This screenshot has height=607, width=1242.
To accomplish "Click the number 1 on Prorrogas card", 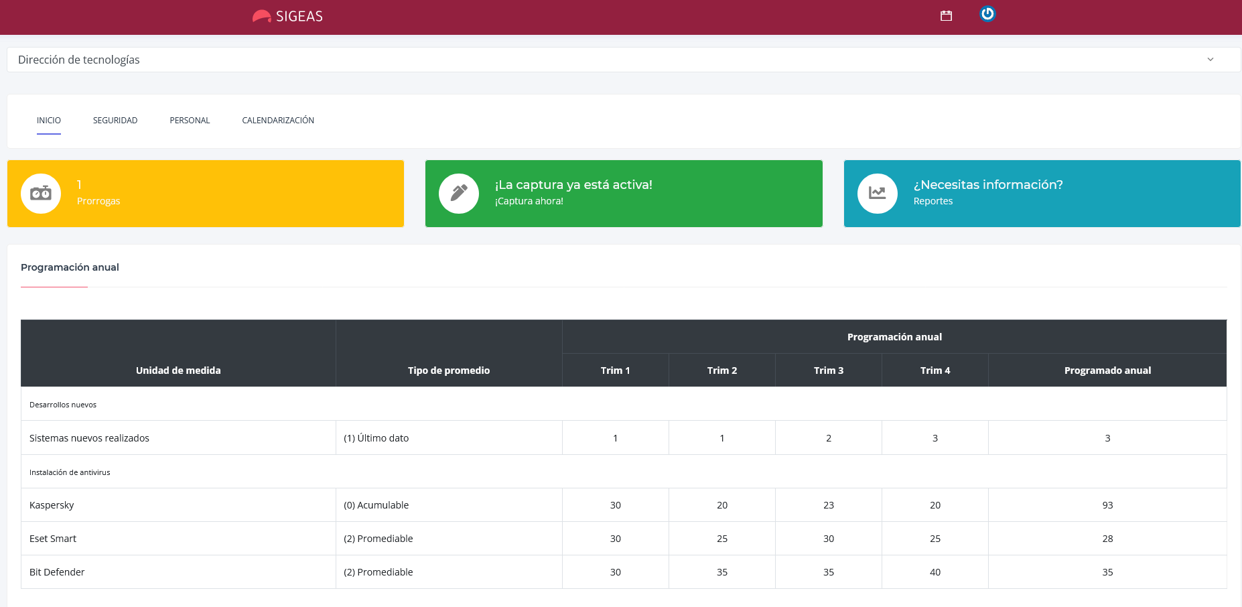I will click(79, 185).
